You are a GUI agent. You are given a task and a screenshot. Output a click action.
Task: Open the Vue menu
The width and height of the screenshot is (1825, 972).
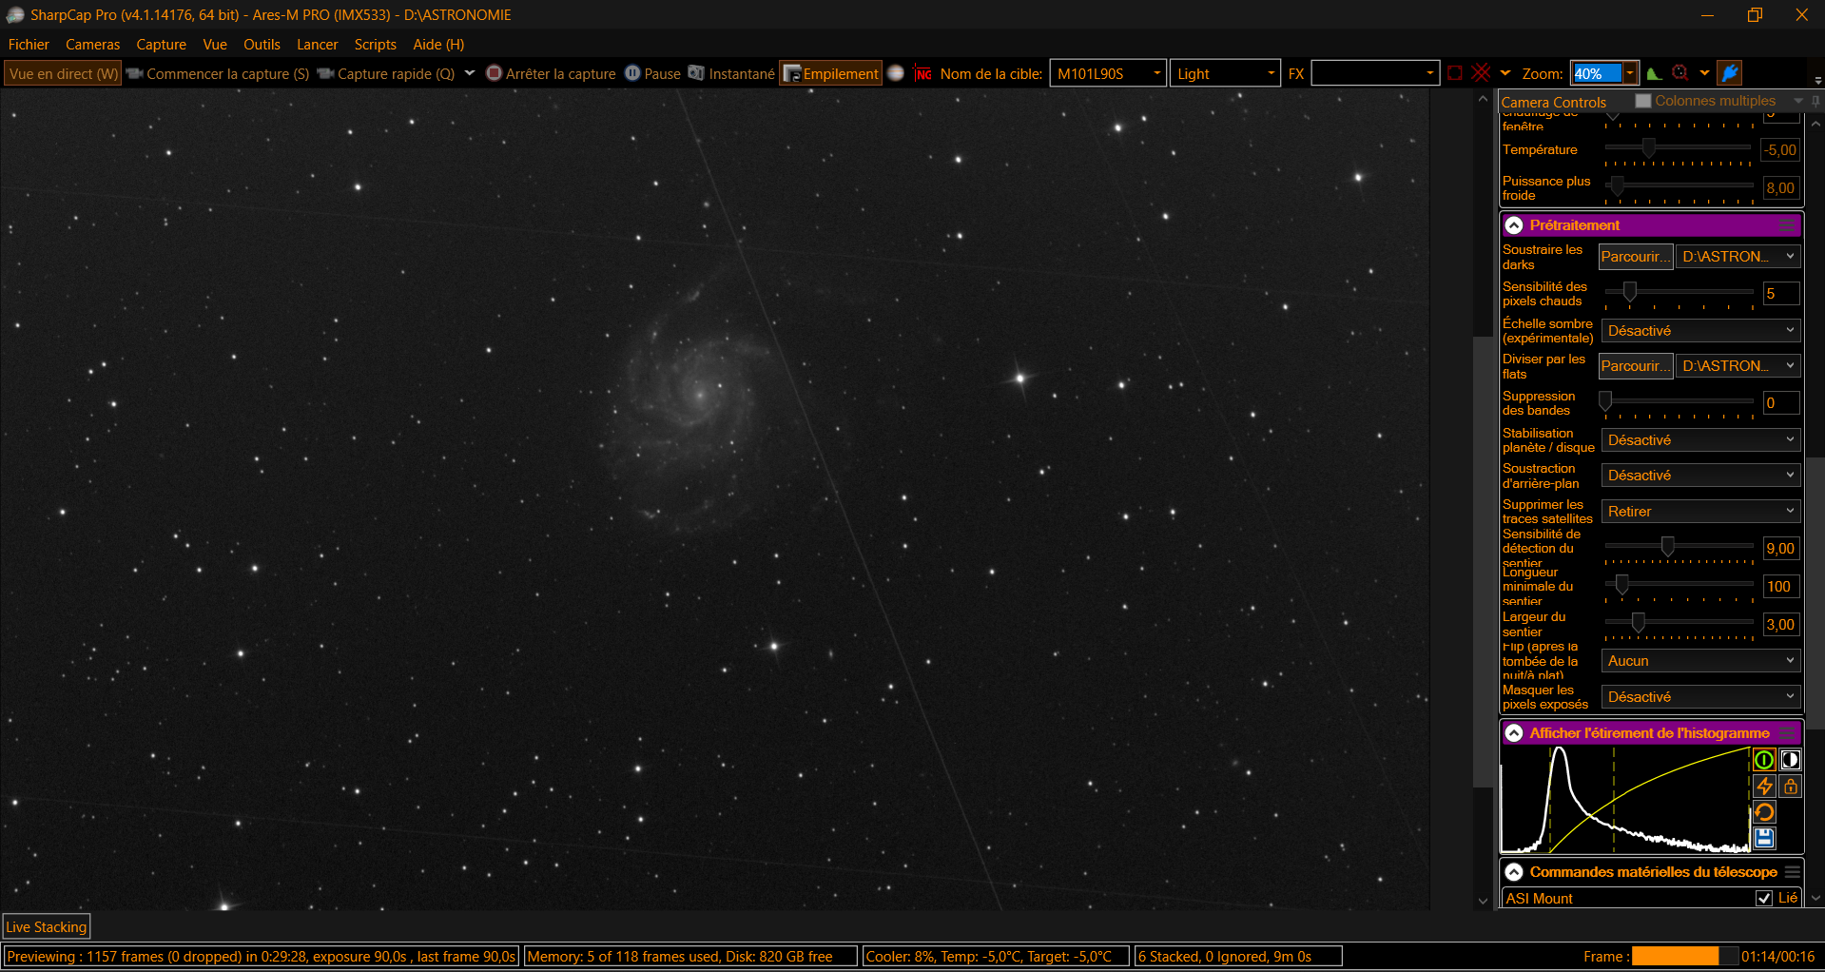click(x=215, y=45)
